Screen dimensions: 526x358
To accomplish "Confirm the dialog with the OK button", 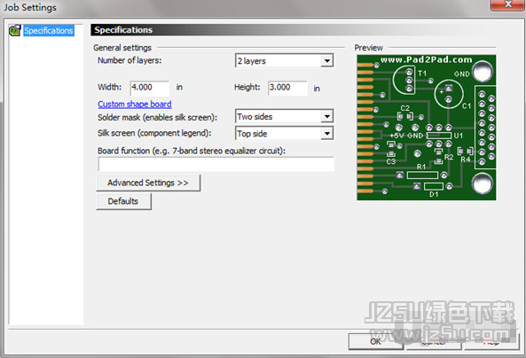I will [376, 341].
